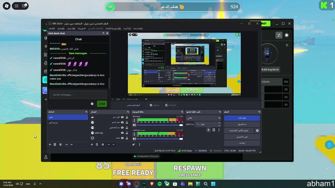Open virtual camera settings with the gear icon

point(257,131)
